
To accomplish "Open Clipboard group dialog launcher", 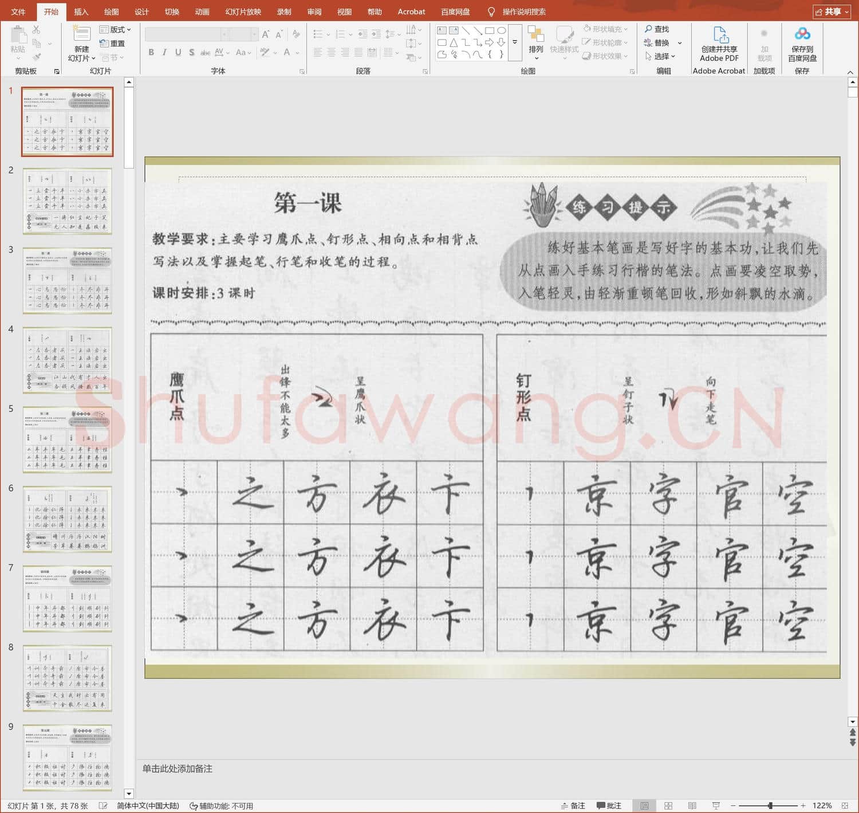I will [x=57, y=72].
